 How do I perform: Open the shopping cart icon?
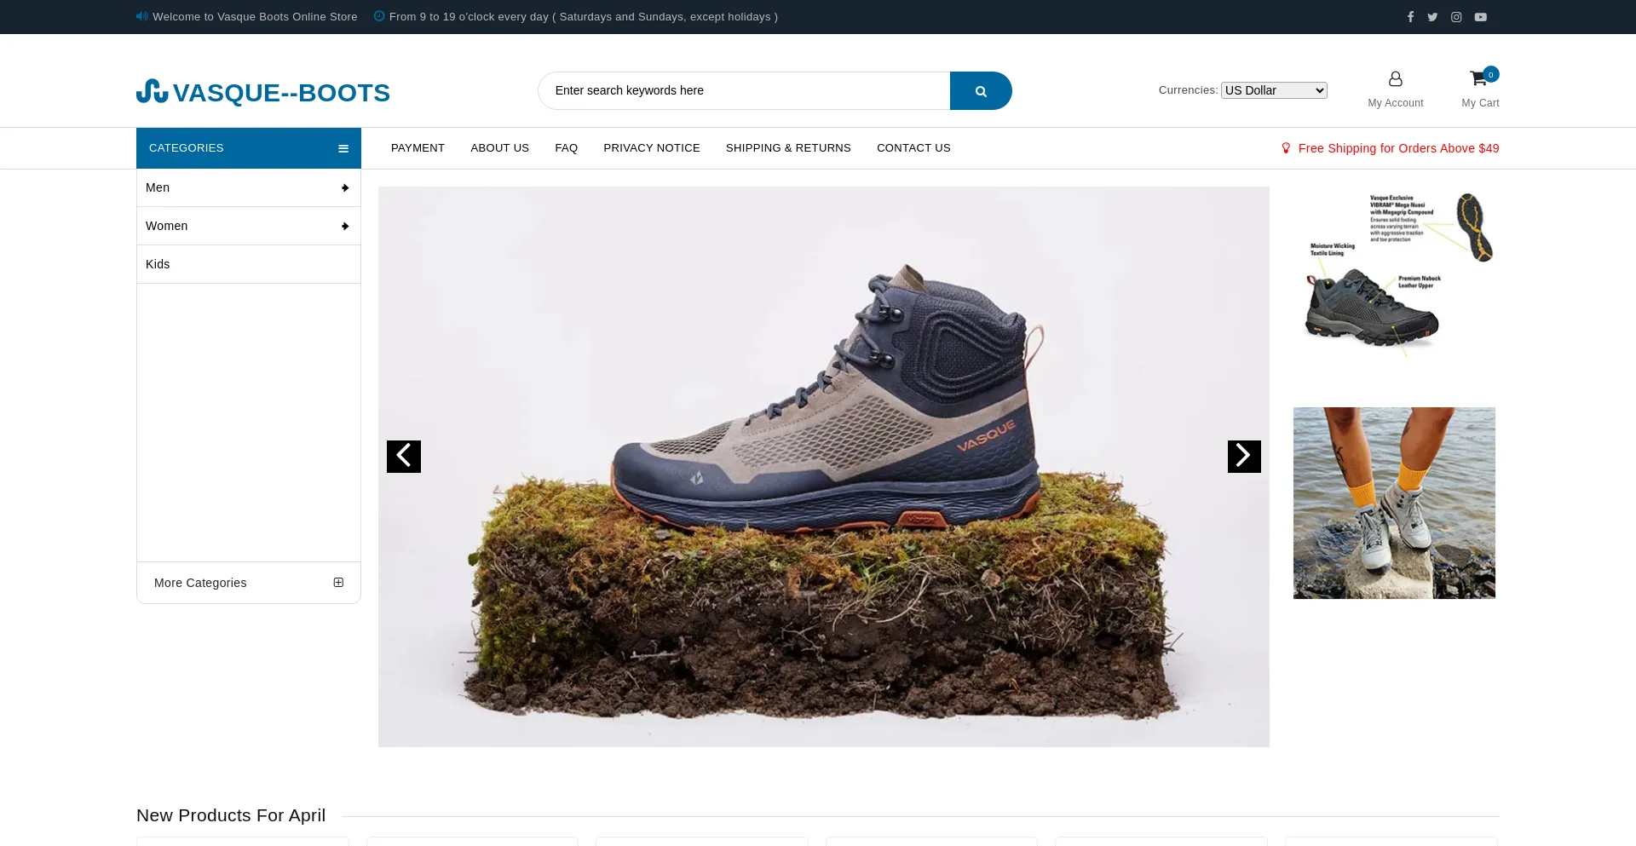(1478, 79)
